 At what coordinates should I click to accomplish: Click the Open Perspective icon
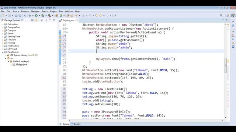click(x=228, y=15)
